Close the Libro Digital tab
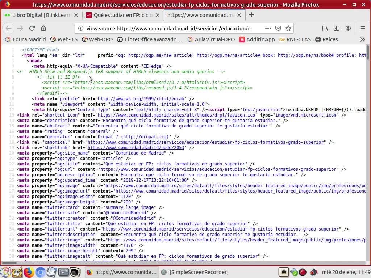371x278 pixels. coord(76,15)
